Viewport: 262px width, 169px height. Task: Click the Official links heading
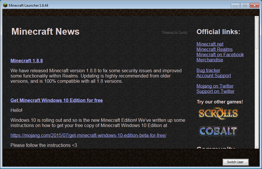click(218, 32)
